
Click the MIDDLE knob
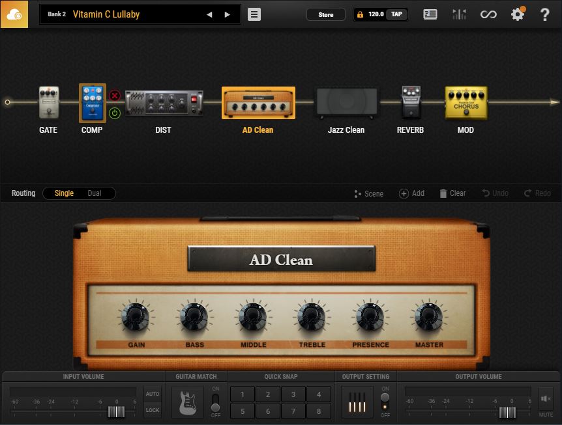[x=253, y=317]
